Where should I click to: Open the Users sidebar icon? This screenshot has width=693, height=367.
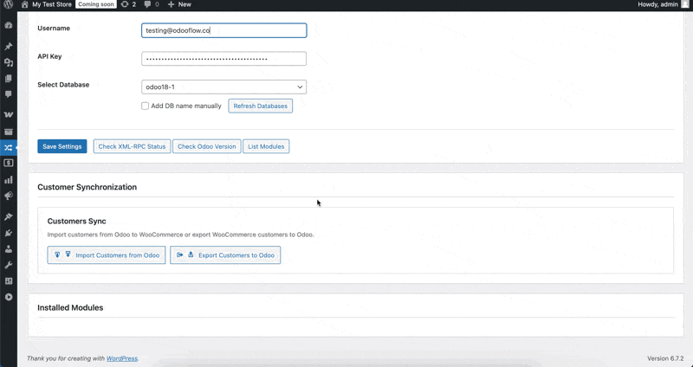coord(9,248)
